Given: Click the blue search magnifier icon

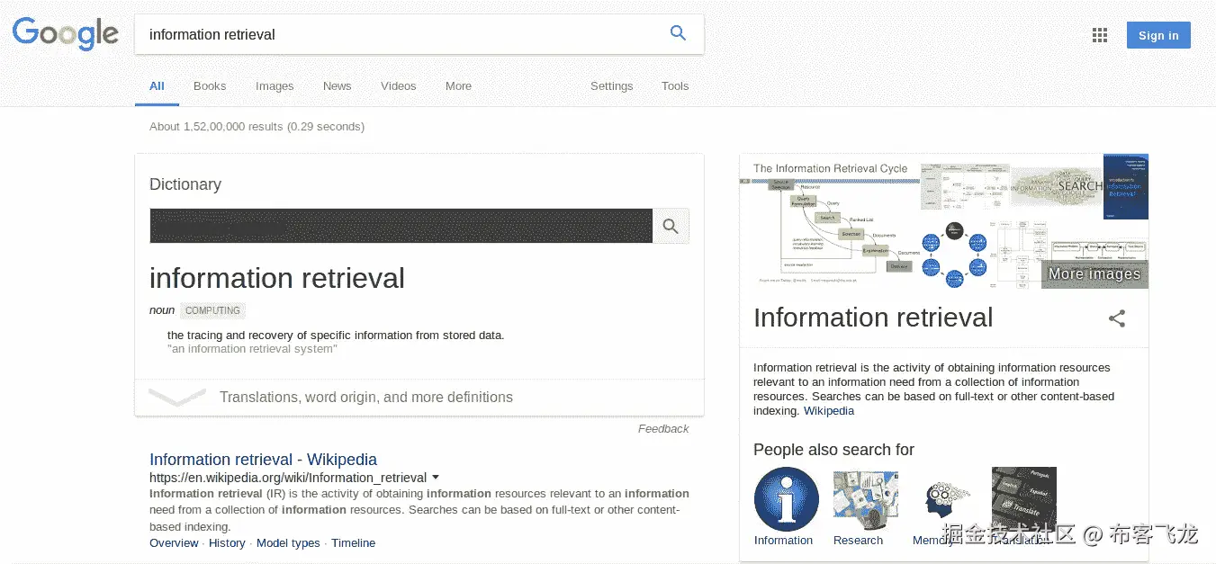Looking at the screenshot, I should pyautogui.click(x=678, y=33).
